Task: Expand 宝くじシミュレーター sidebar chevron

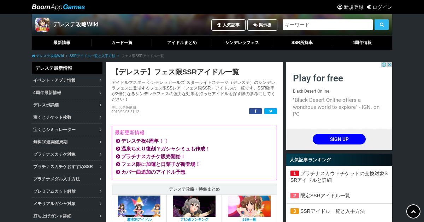Action: tap(100, 130)
